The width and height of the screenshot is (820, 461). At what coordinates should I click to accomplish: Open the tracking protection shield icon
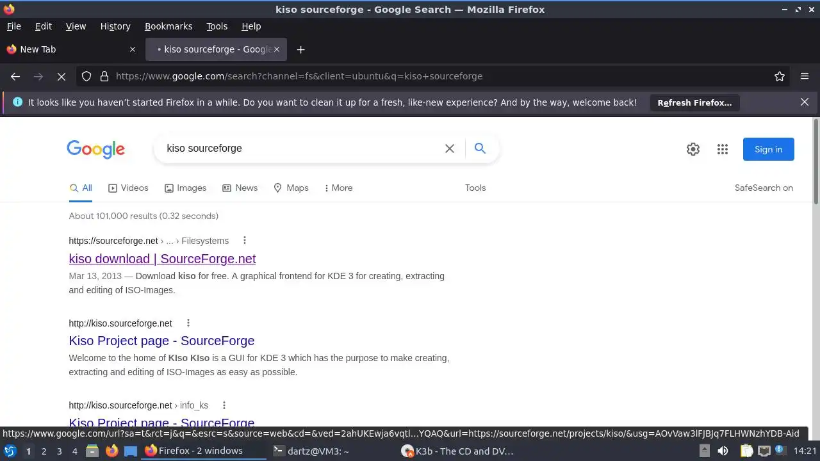pyautogui.click(x=86, y=76)
